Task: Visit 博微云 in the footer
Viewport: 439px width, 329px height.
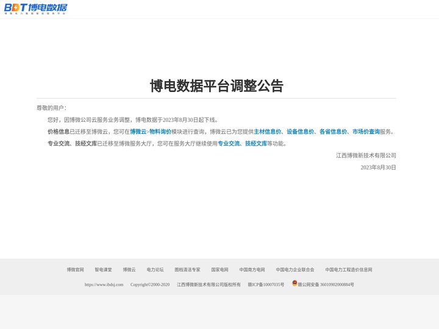Action: (x=129, y=270)
